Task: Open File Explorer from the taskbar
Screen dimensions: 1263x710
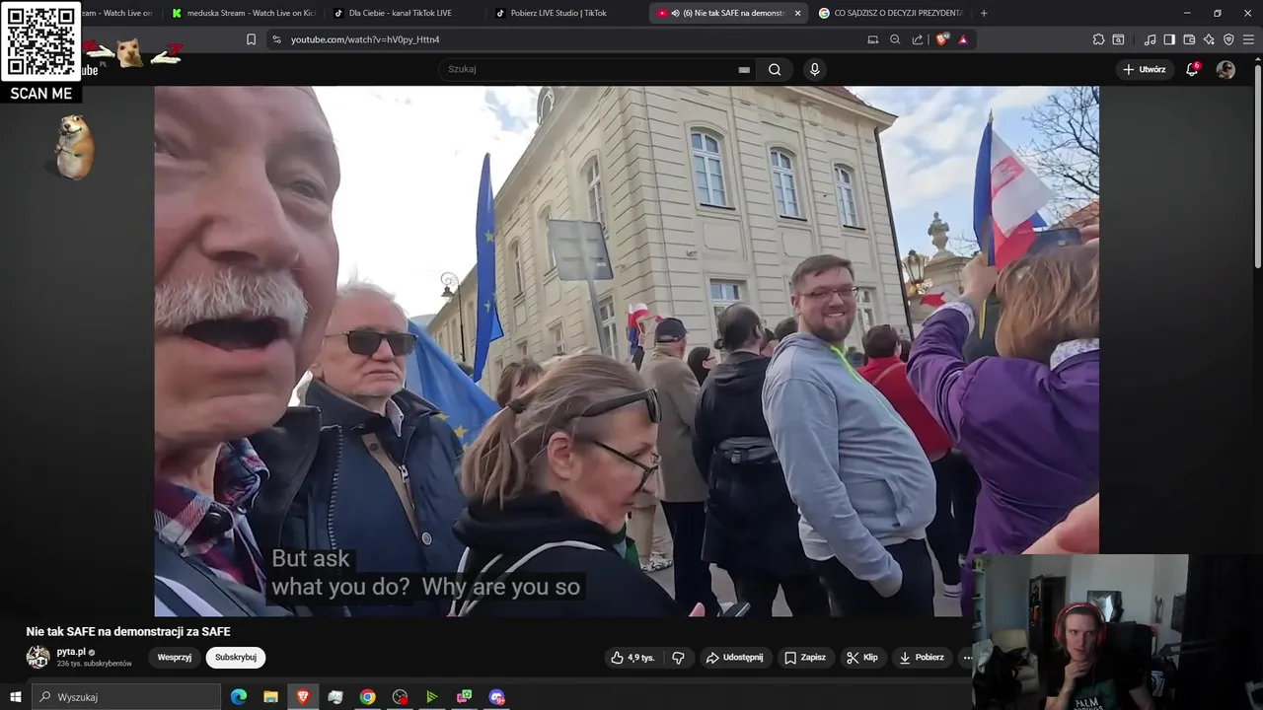Action: pos(270,697)
